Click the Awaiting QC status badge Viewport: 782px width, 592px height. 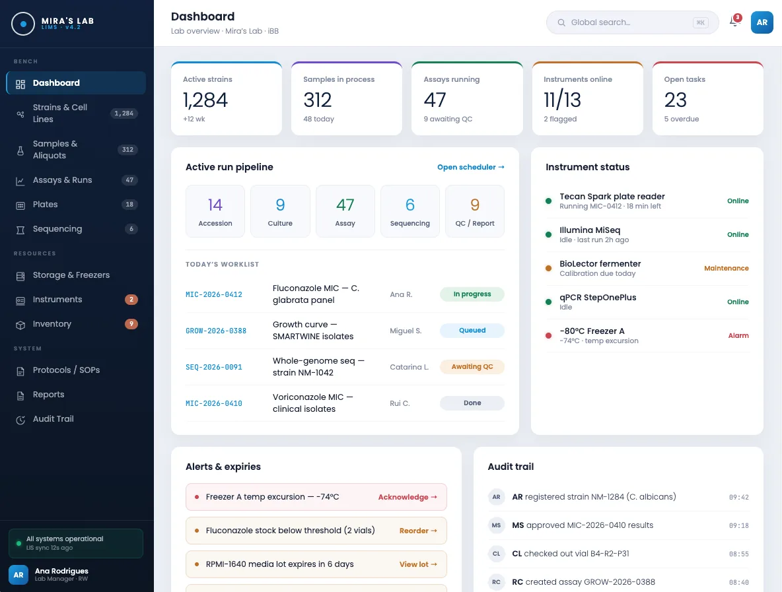coord(472,367)
